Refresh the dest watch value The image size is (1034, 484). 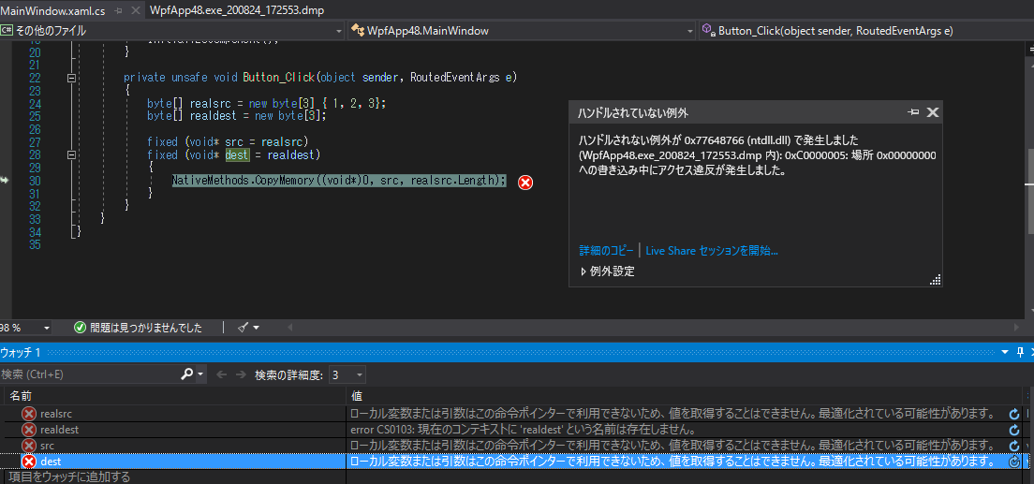click(1014, 461)
